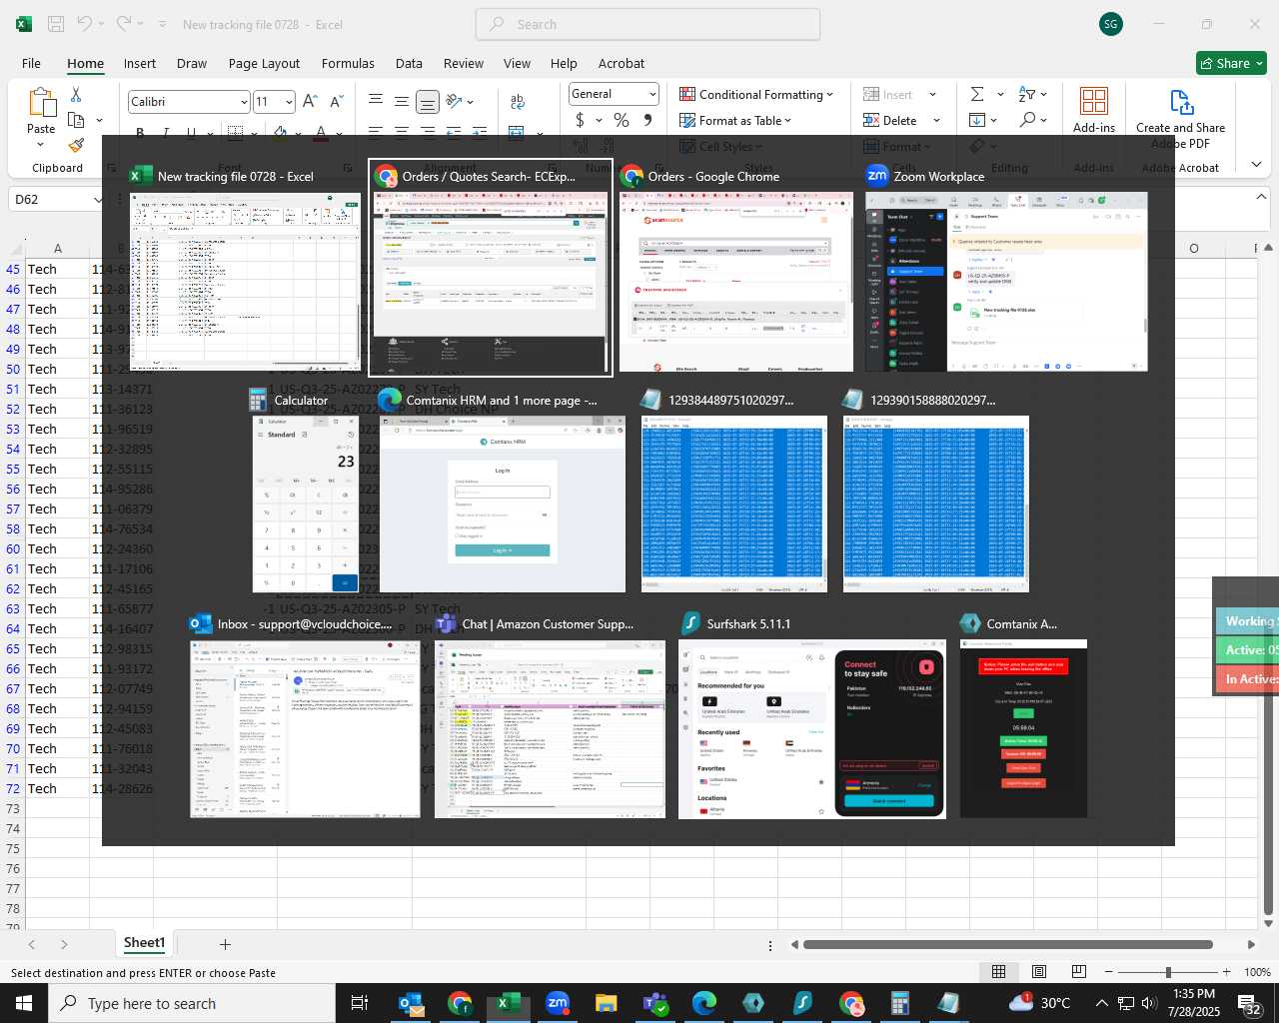Switch to the Acrobat tab
This screenshot has width=1279, height=1023.
(x=622, y=63)
